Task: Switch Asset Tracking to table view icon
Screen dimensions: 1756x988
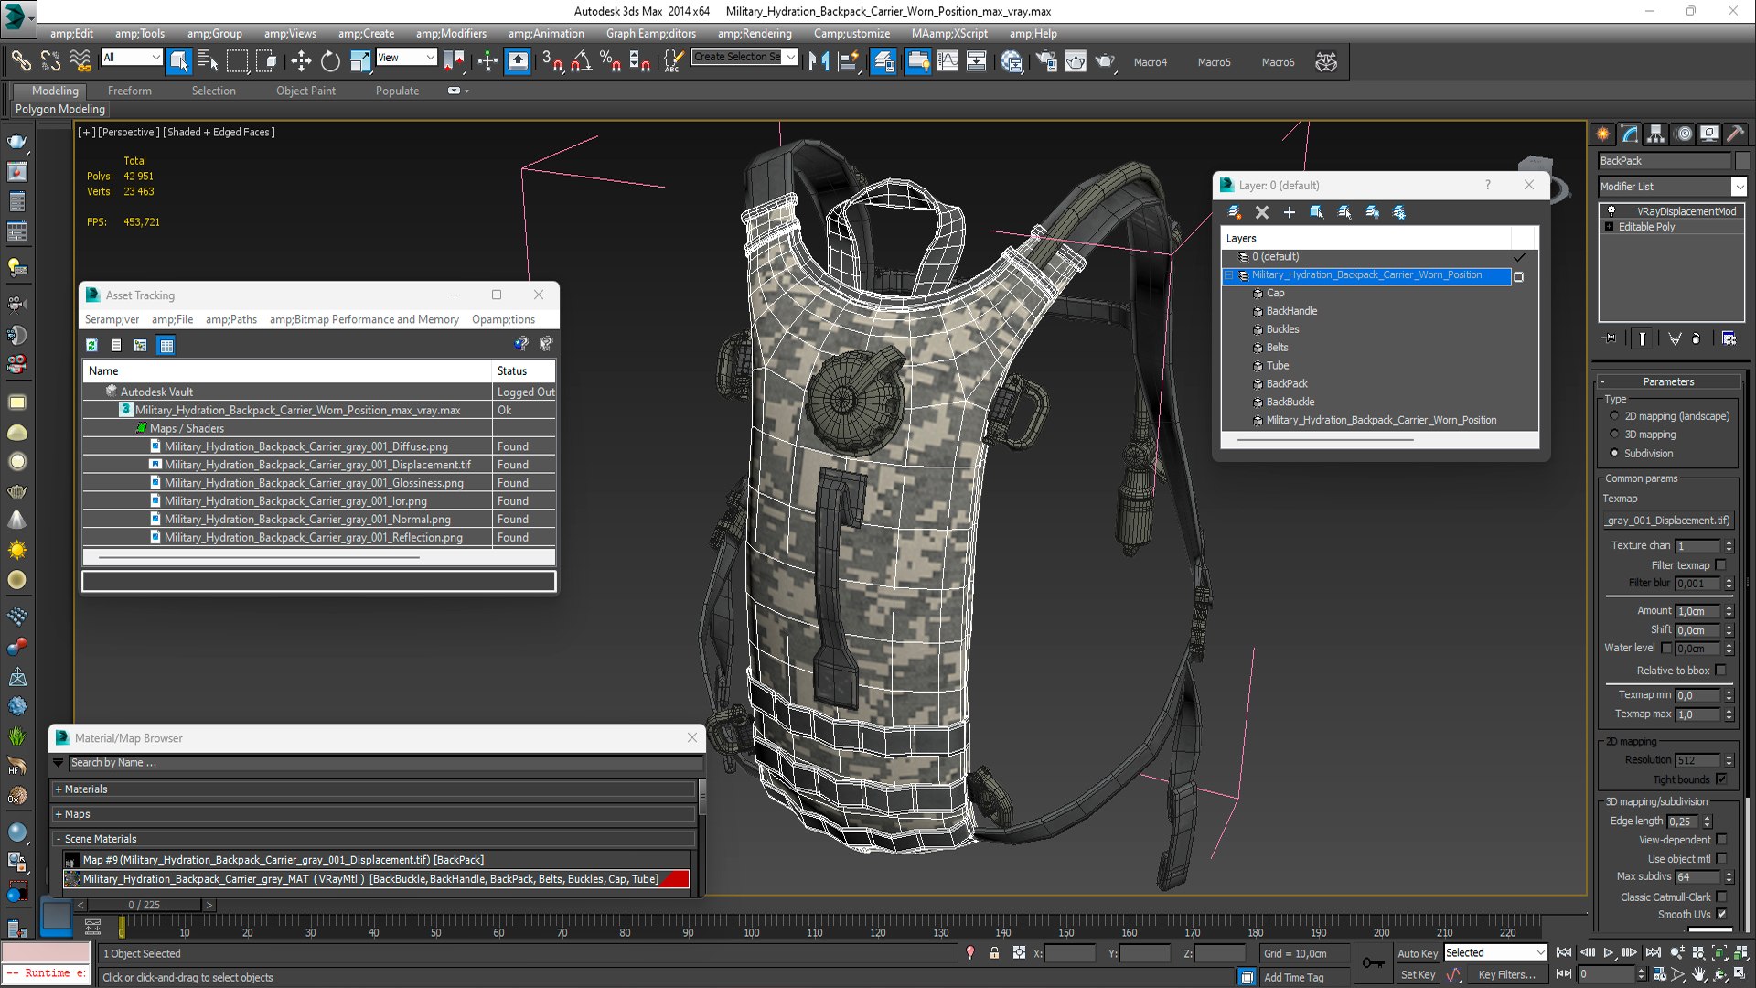Action: click(x=166, y=345)
